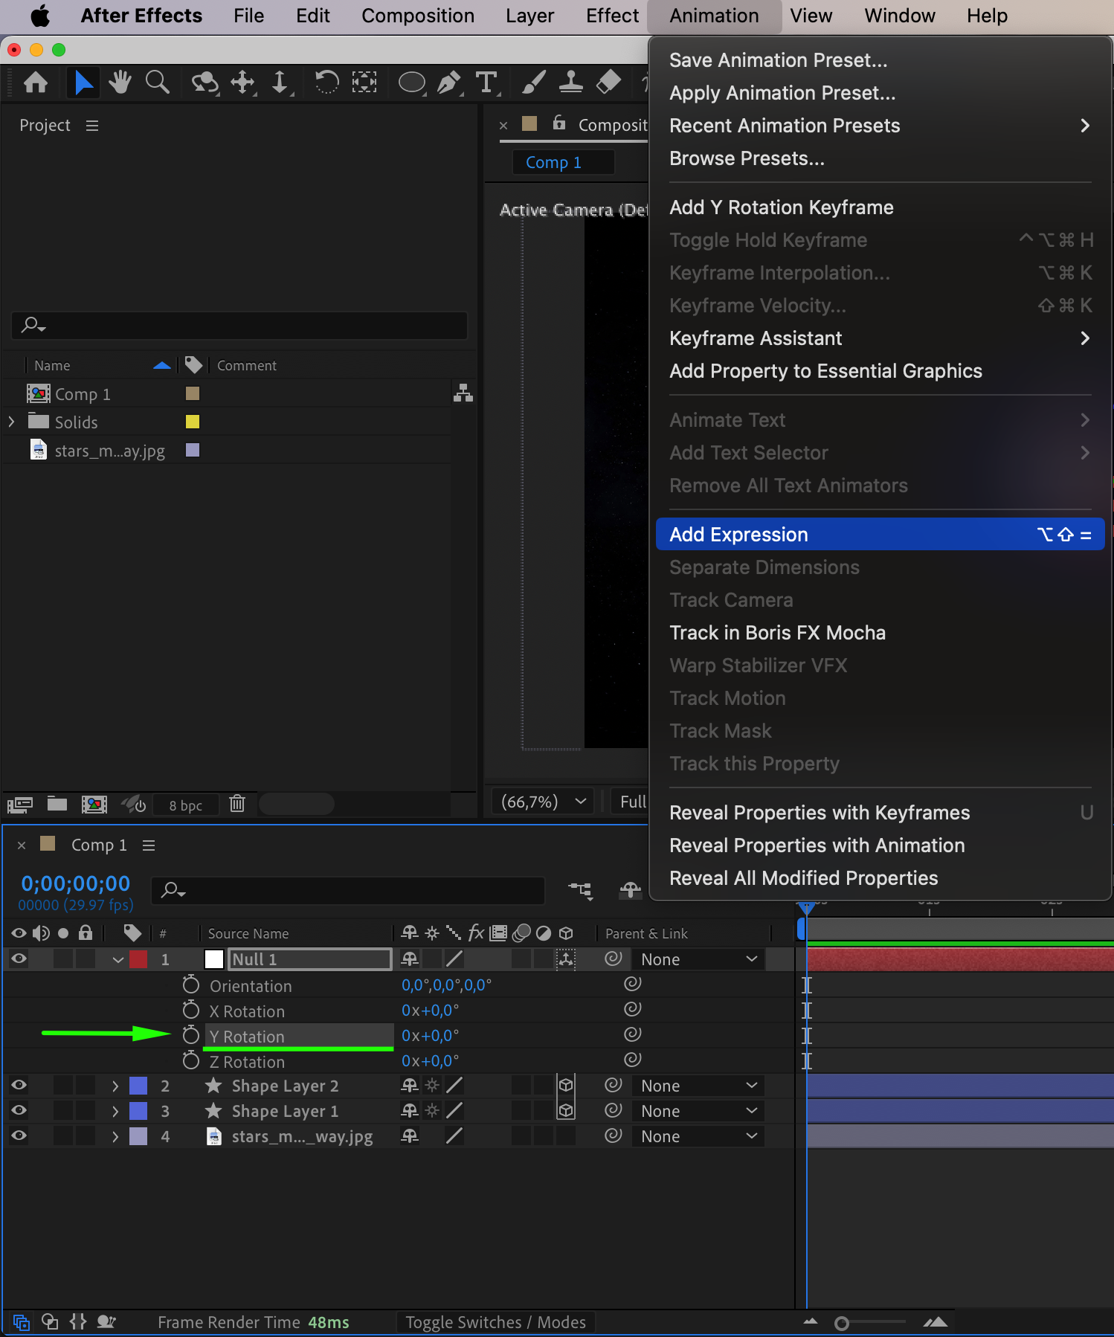Toggle hide shy layers button in timeline
This screenshot has width=1114, height=1337.
pos(631,889)
